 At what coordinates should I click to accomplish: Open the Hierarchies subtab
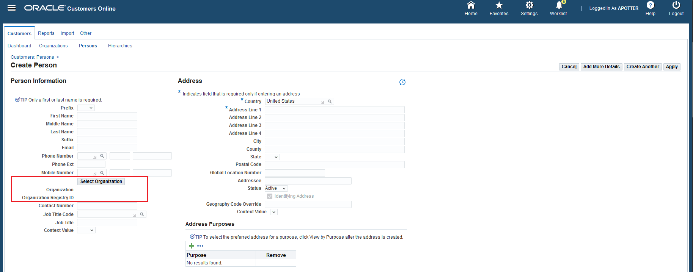pyautogui.click(x=120, y=46)
